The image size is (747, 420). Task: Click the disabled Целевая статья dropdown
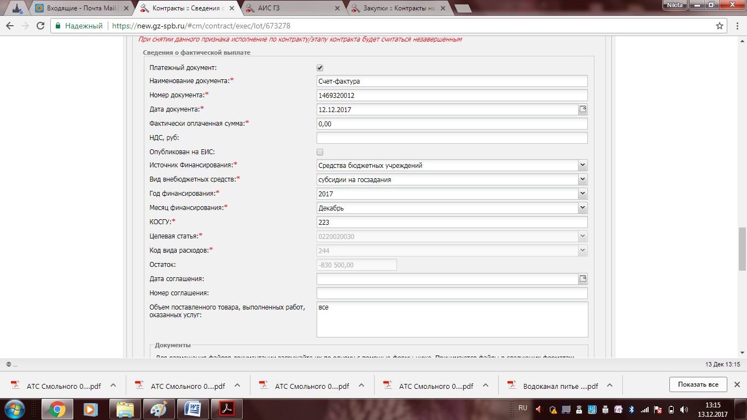click(452, 236)
